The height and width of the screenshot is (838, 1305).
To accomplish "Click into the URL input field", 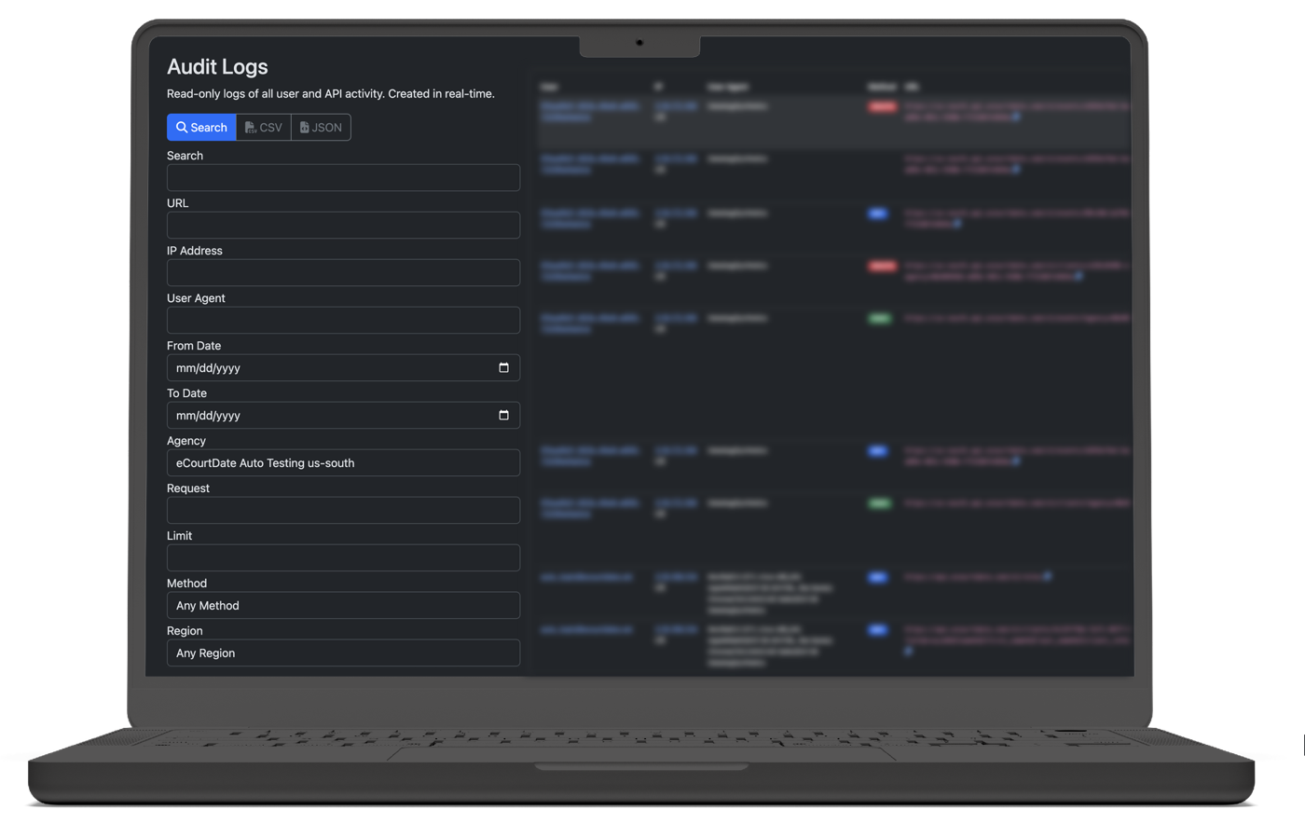I will tap(343, 226).
